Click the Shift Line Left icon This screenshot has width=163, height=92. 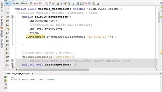[77, 3]
